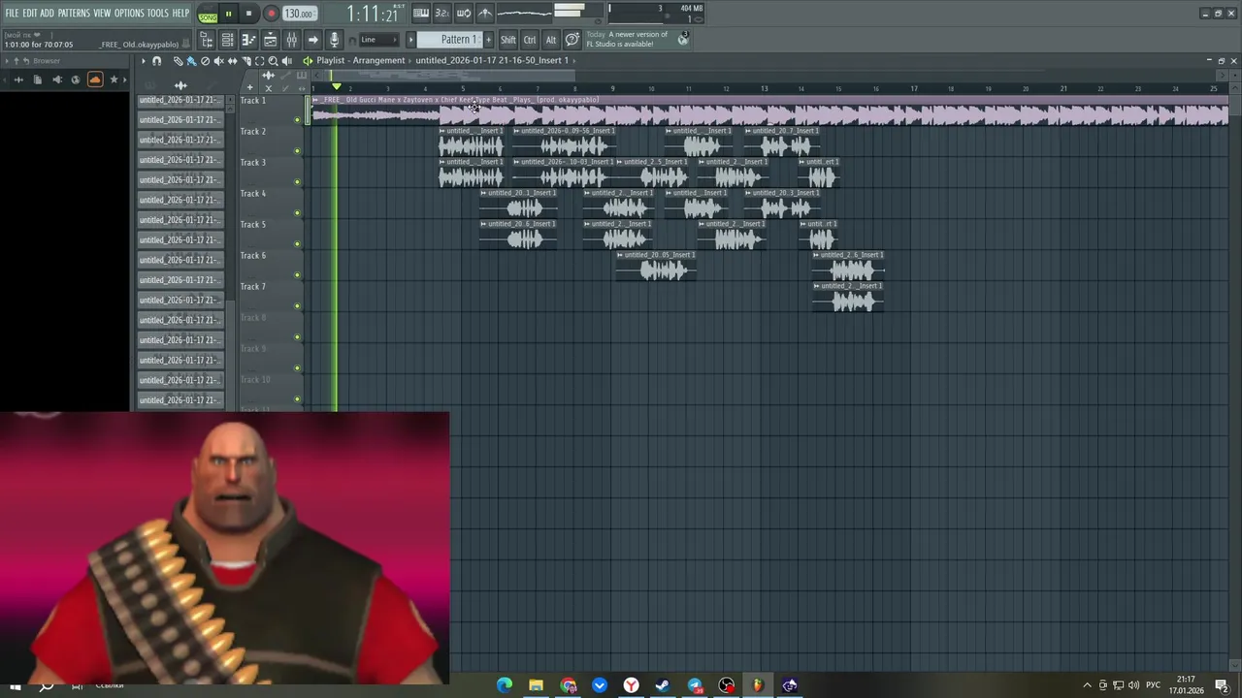The image size is (1242, 698).
Task: Toggle typing keyboard to piano icon
Action: click(421, 14)
